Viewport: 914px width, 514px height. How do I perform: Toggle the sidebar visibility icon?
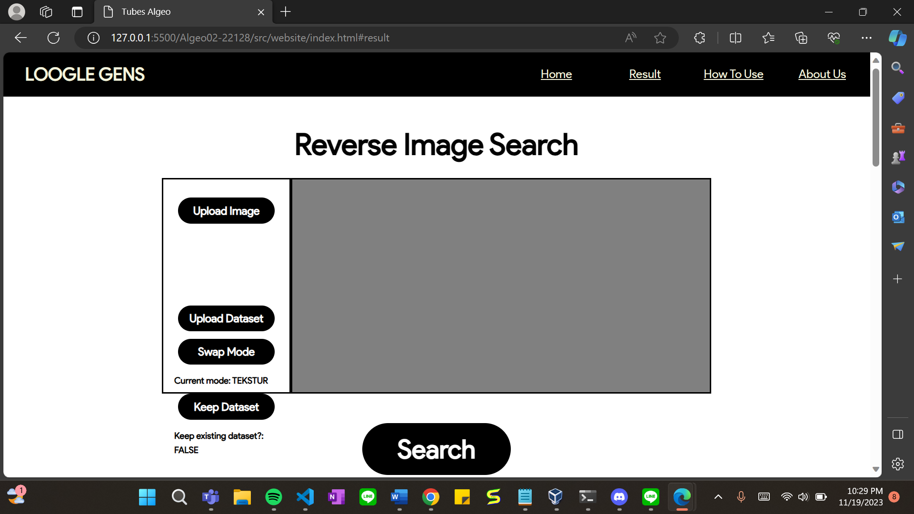tap(897, 435)
